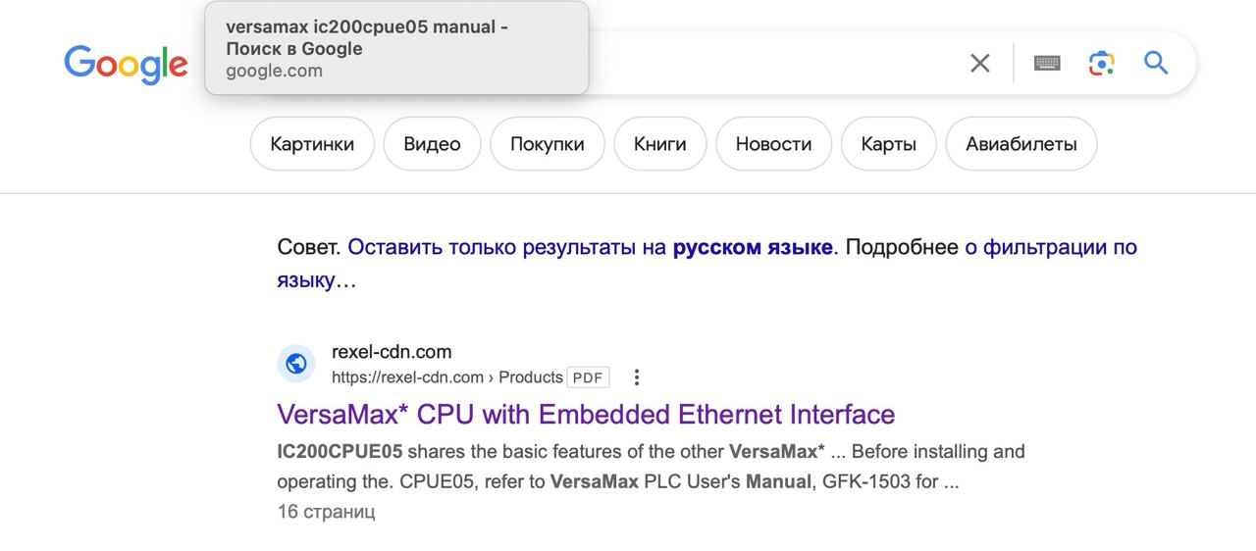This screenshot has width=1256, height=551.
Task: Click the rexel-cdn.com globe favicon
Action: point(296,364)
